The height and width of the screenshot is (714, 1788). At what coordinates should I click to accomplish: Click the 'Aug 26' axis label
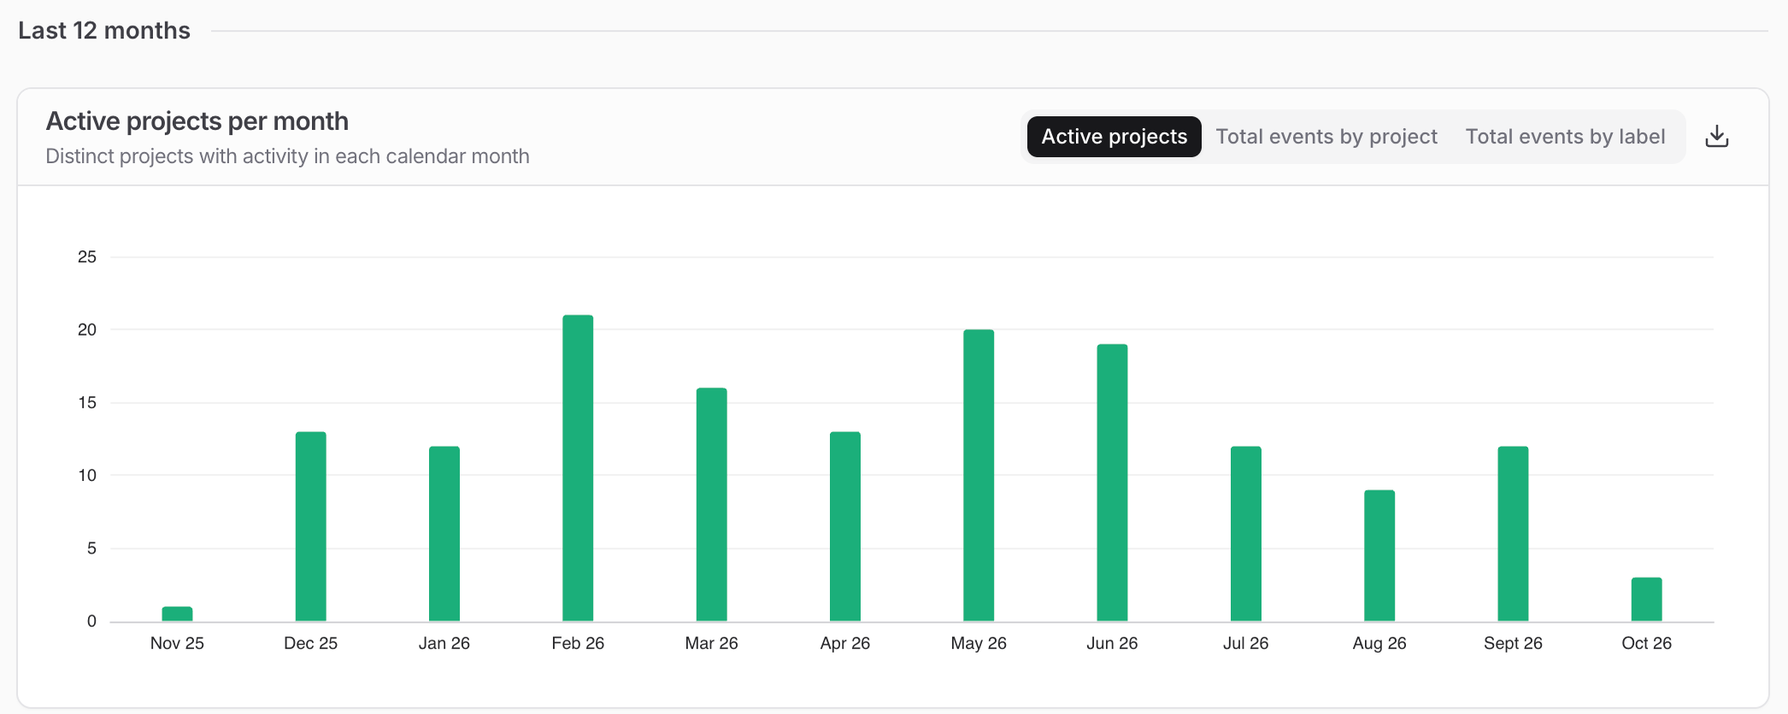[1379, 643]
